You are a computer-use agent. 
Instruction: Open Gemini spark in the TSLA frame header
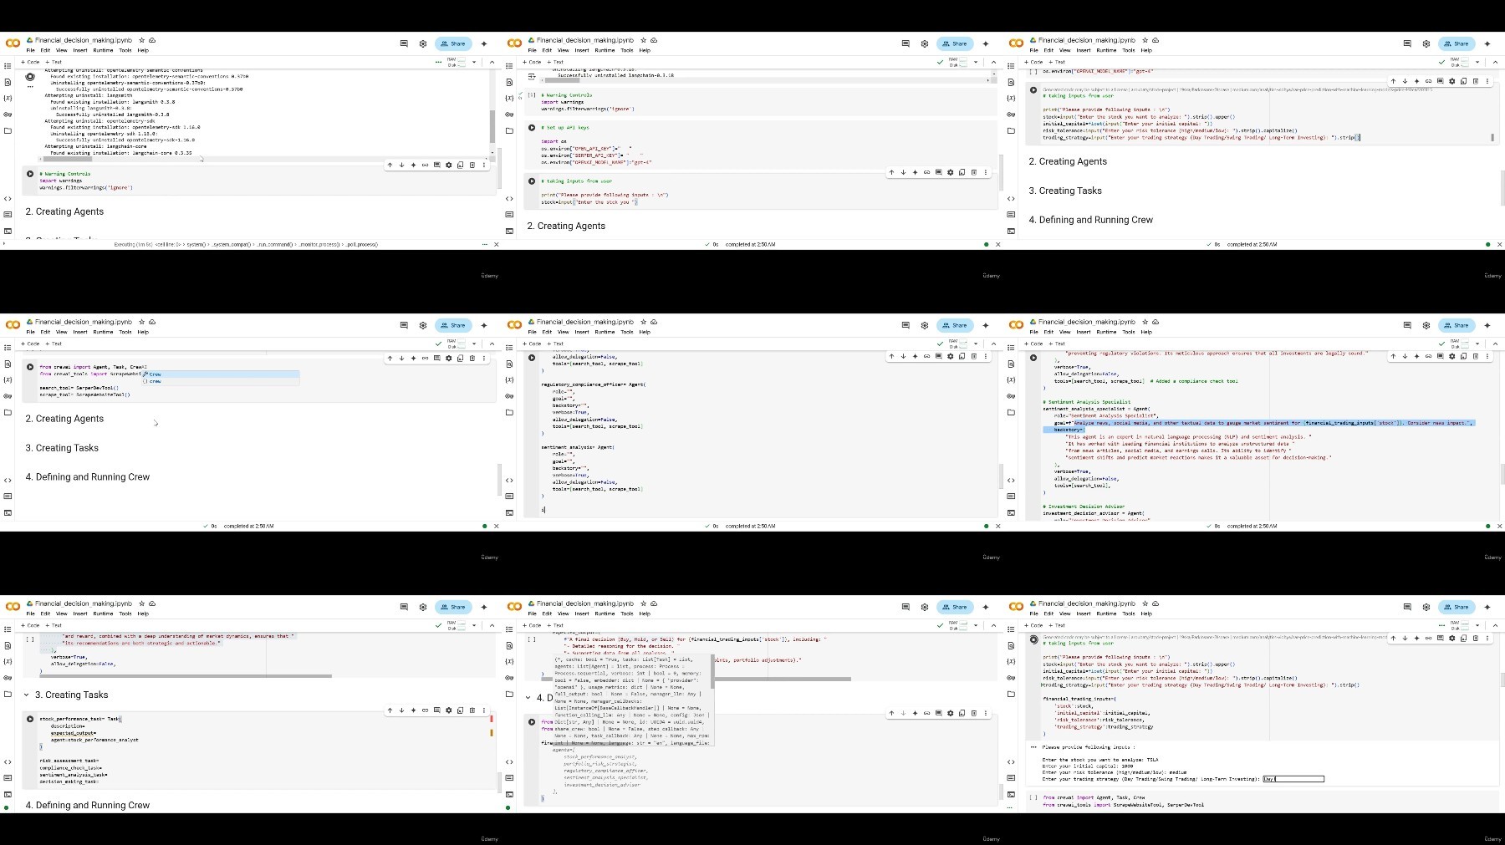1487,607
